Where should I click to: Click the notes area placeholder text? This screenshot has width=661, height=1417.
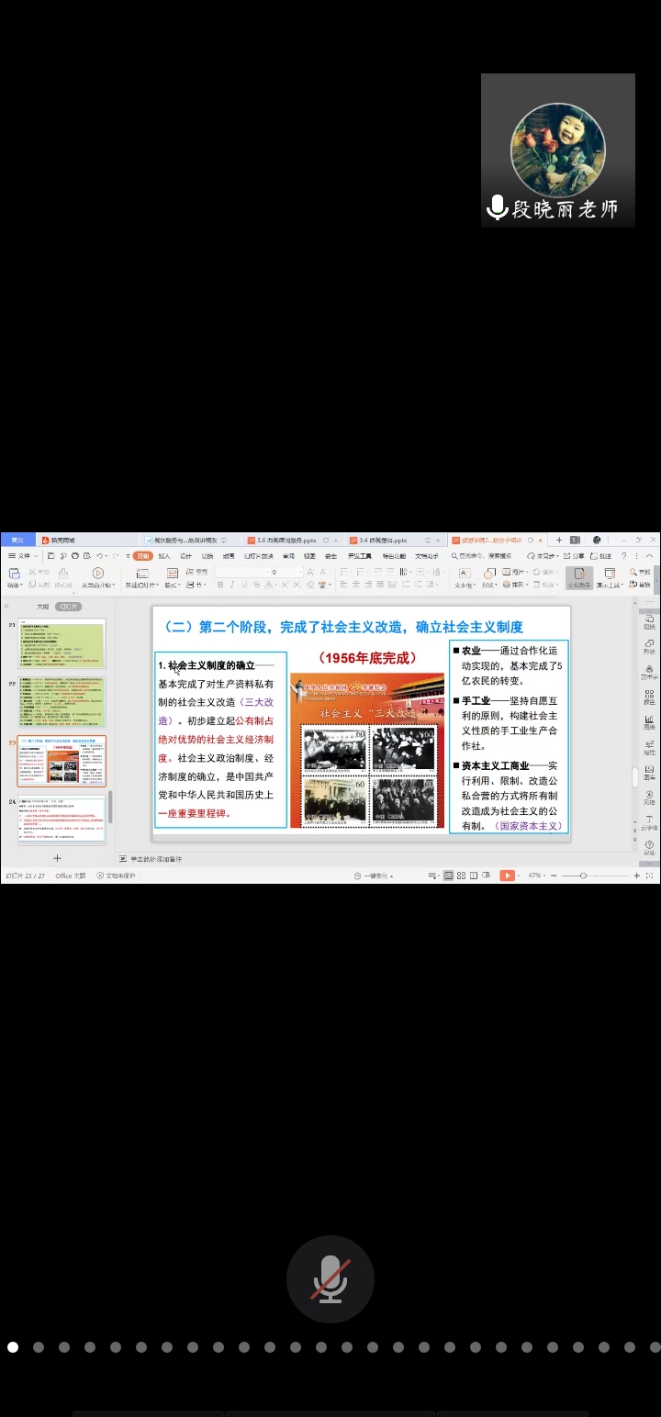(x=156, y=859)
